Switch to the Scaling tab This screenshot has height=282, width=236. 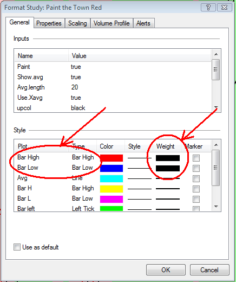(x=77, y=23)
